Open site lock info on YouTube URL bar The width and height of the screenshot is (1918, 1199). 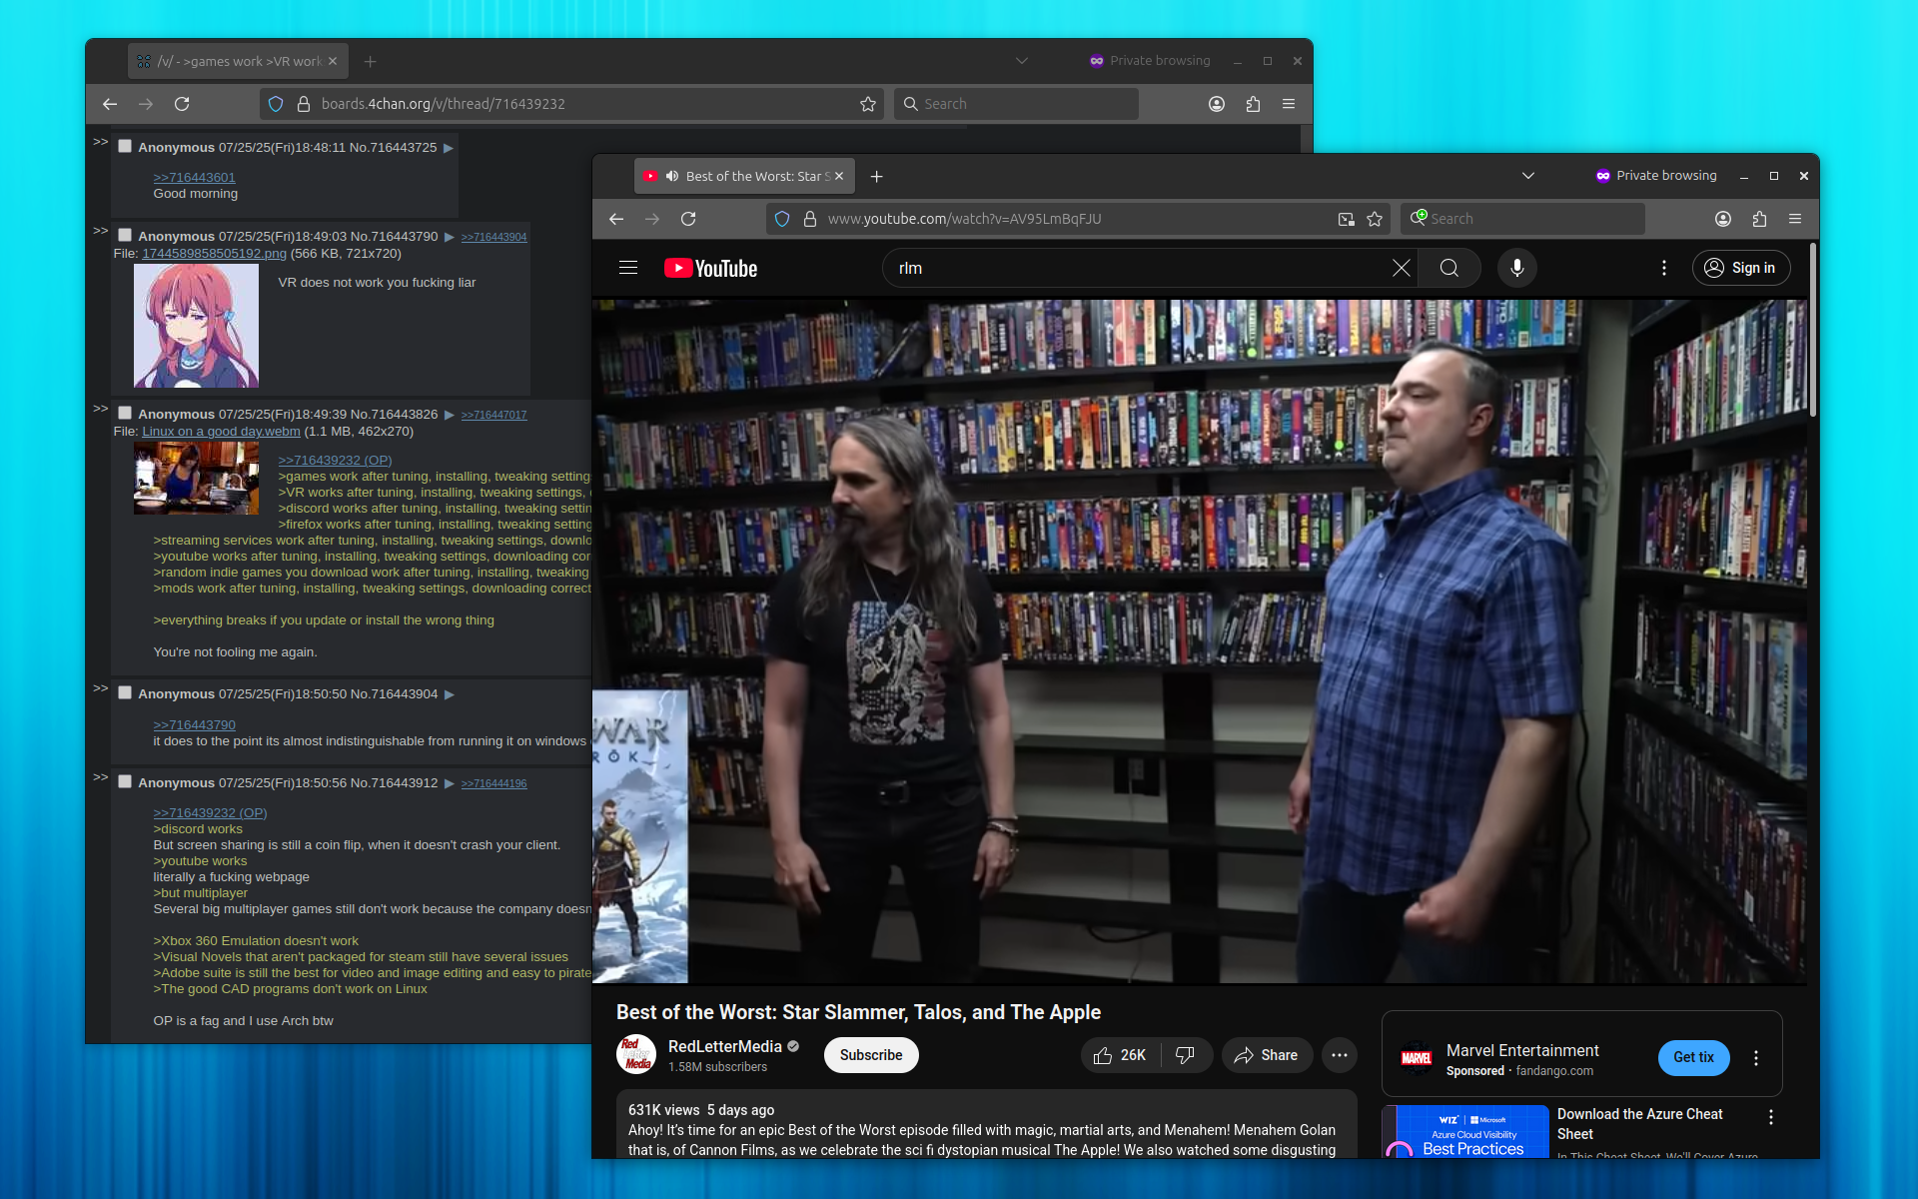[x=810, y=219]
